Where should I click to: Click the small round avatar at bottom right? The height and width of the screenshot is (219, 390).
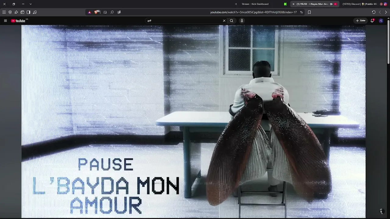point(381,211)
